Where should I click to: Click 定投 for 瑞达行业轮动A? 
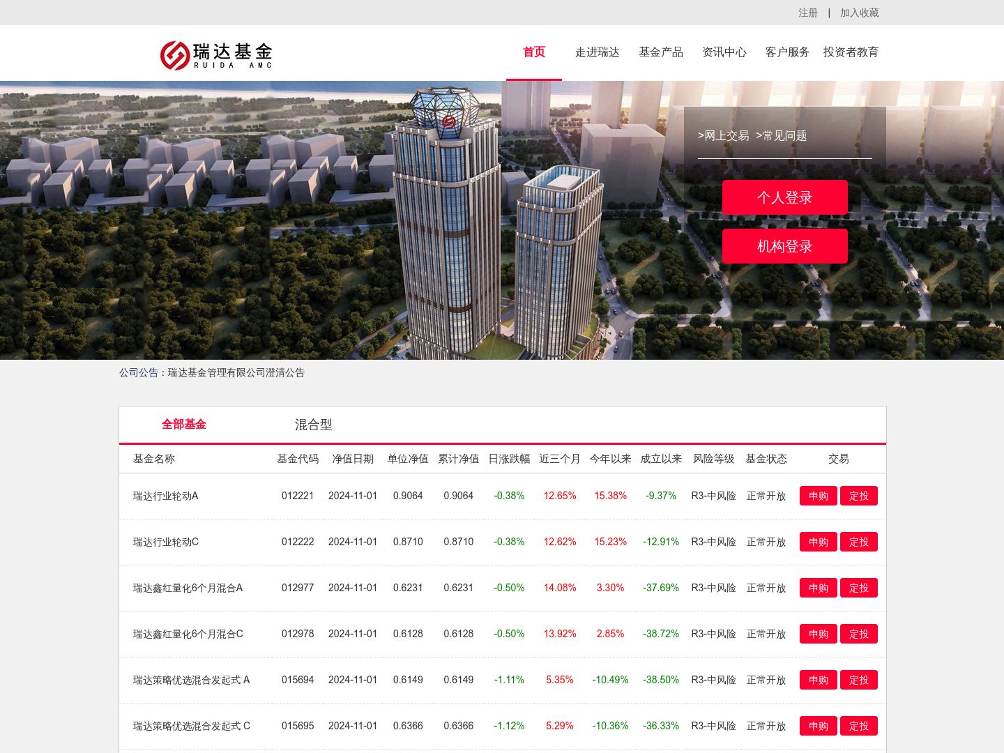click(x=859, y=496)
